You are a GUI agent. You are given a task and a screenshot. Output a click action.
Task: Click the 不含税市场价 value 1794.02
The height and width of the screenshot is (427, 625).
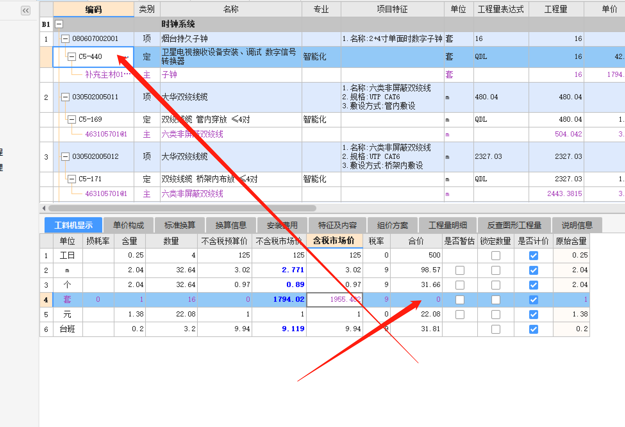click(289, 300)
